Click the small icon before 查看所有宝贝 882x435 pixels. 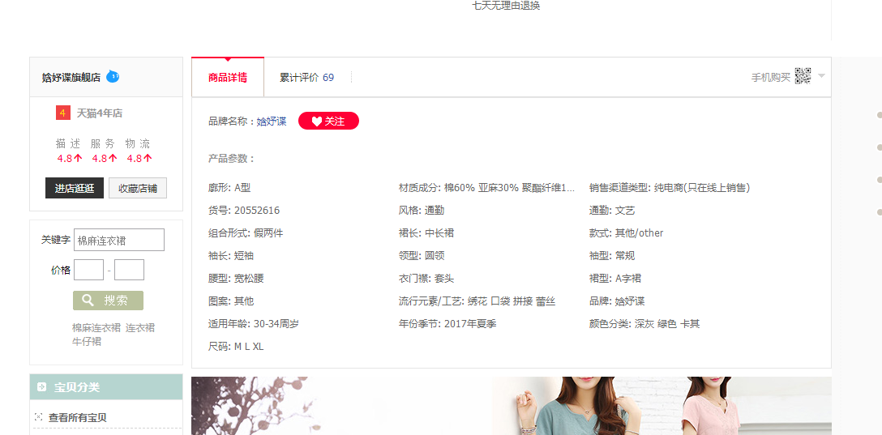coord(38,417)
